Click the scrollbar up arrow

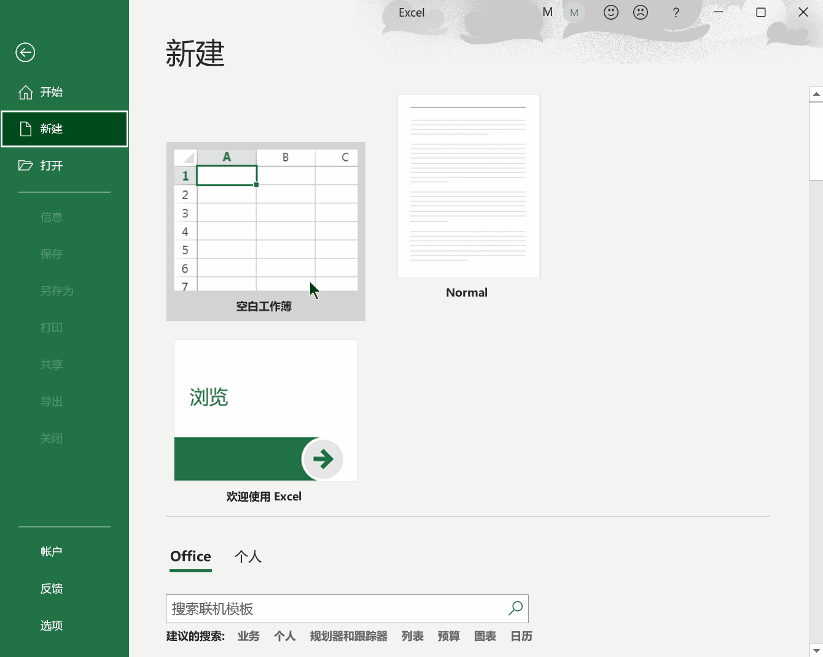click(x=816, y=94)
